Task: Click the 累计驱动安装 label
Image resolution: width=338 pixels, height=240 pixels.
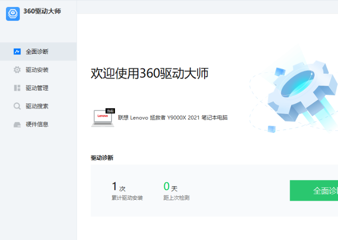Action: (x=127, y=198)
